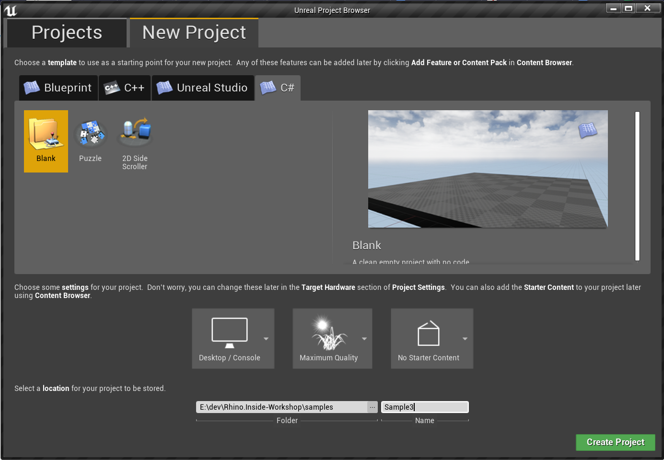Click the Maximum Quality plant icon

[329, 333]
